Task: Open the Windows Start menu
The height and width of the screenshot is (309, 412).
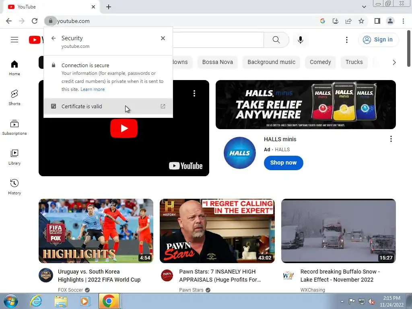Action: coord(10,301)
